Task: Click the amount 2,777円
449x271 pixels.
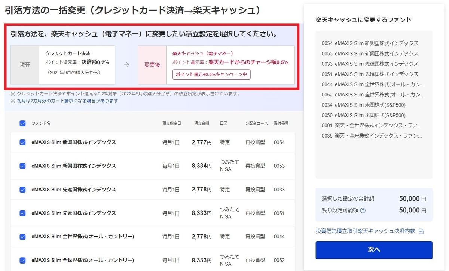Action: pos(202,142)
